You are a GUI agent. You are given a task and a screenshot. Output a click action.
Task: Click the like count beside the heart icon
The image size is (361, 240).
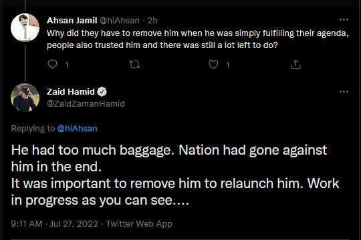click(x=228, y=65)
